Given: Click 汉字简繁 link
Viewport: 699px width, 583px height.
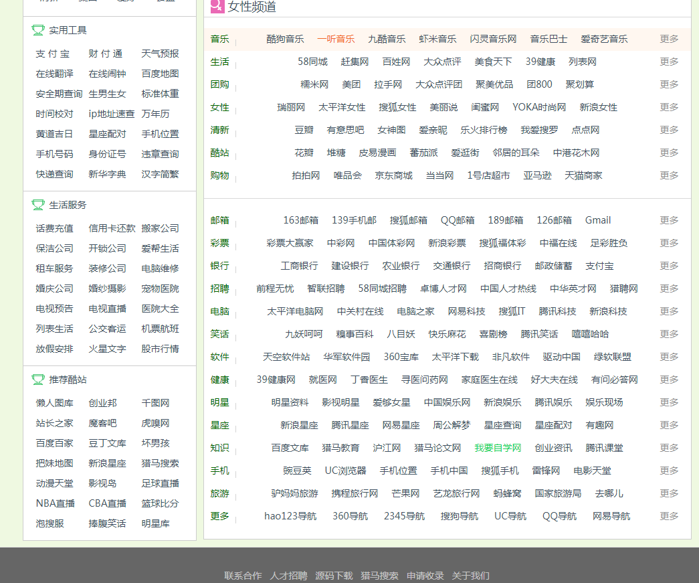Looking at the screenshot, I should coord(160,174).
